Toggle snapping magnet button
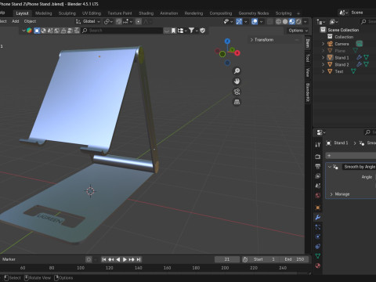 [x=119, y=22]
